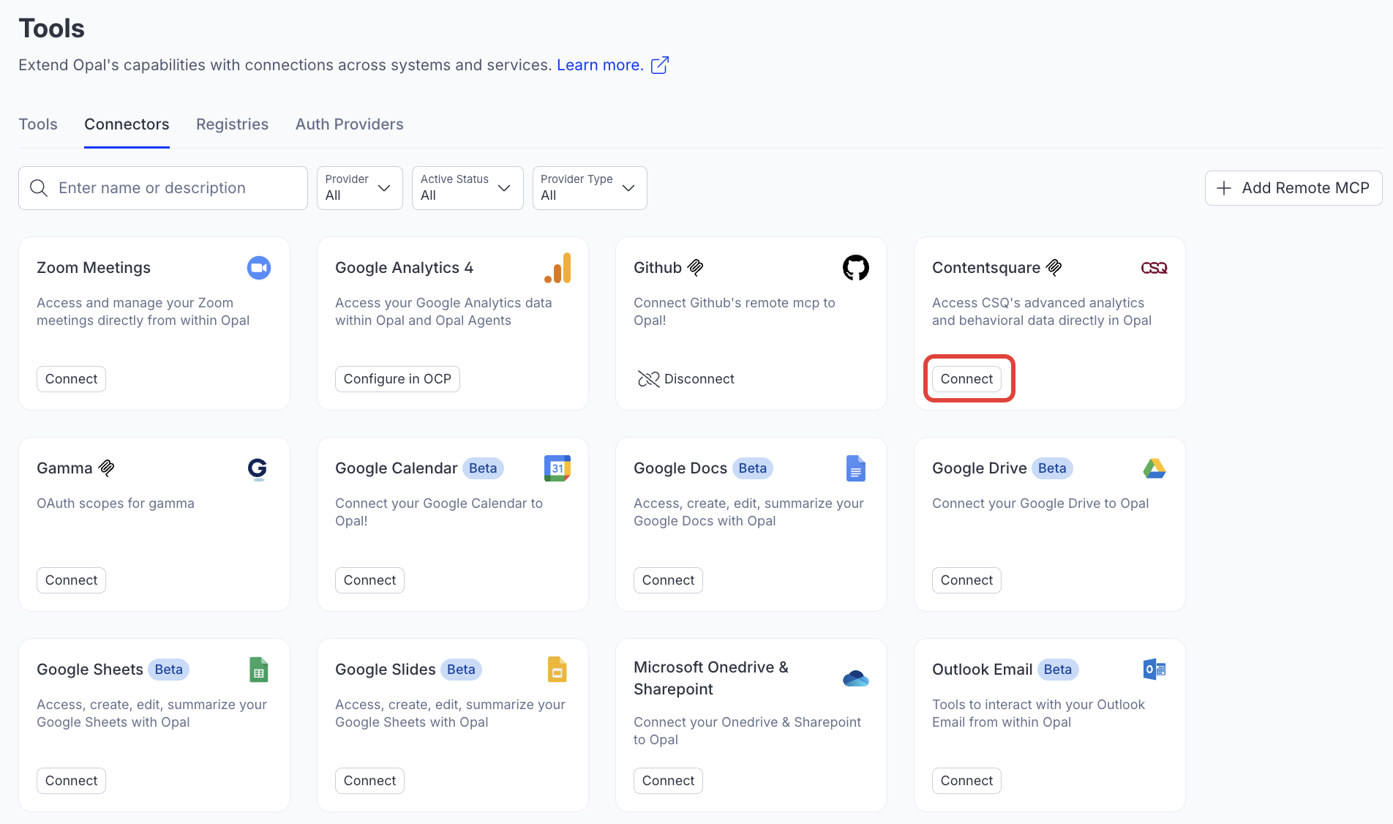This screenshot has height=824, width=1393.
Task: Click the Beta badge on Google Sheets
Action: (x=168, y=670)
